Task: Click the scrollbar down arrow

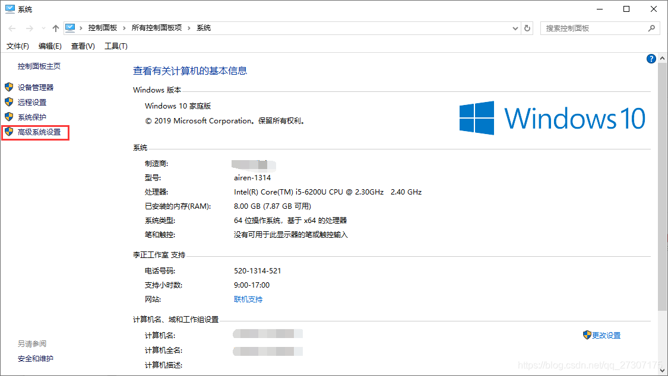Action: pos(662,371)
